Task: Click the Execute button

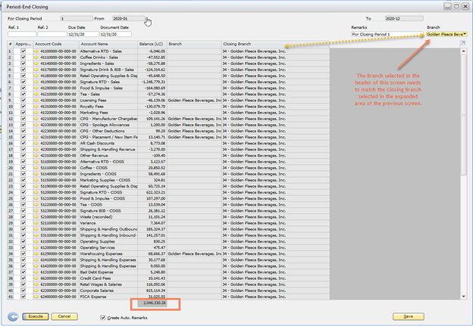Action: coord(34,316)
